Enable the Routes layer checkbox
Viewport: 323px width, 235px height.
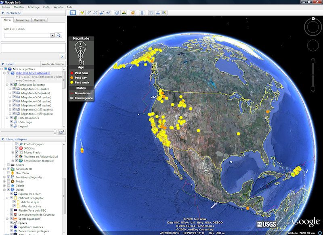(x=8, y=165)
